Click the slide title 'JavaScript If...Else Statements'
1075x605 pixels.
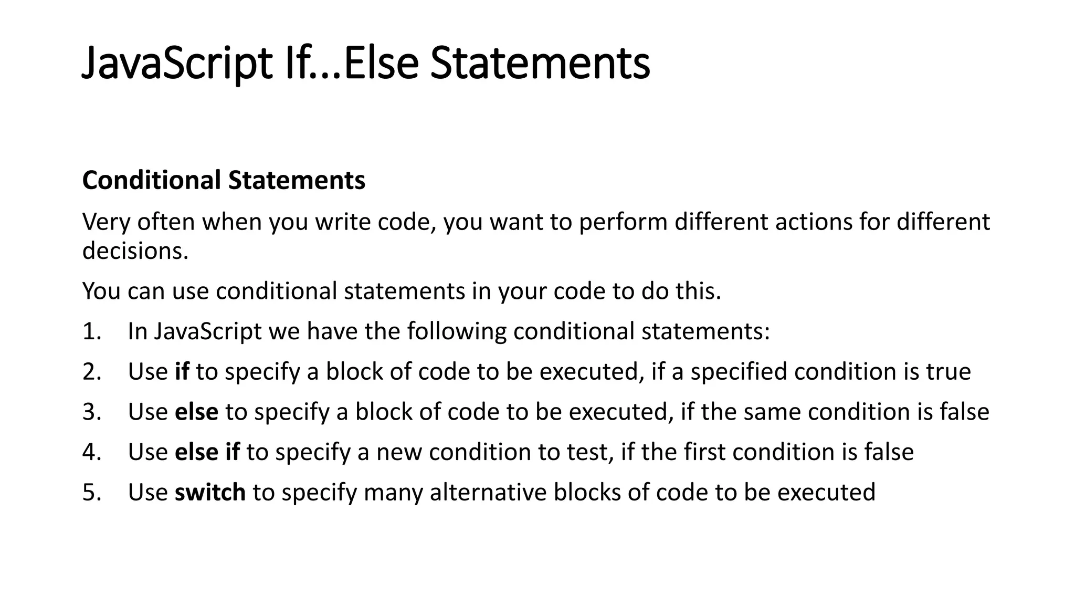pyautogui.click(x=366, y=64)
